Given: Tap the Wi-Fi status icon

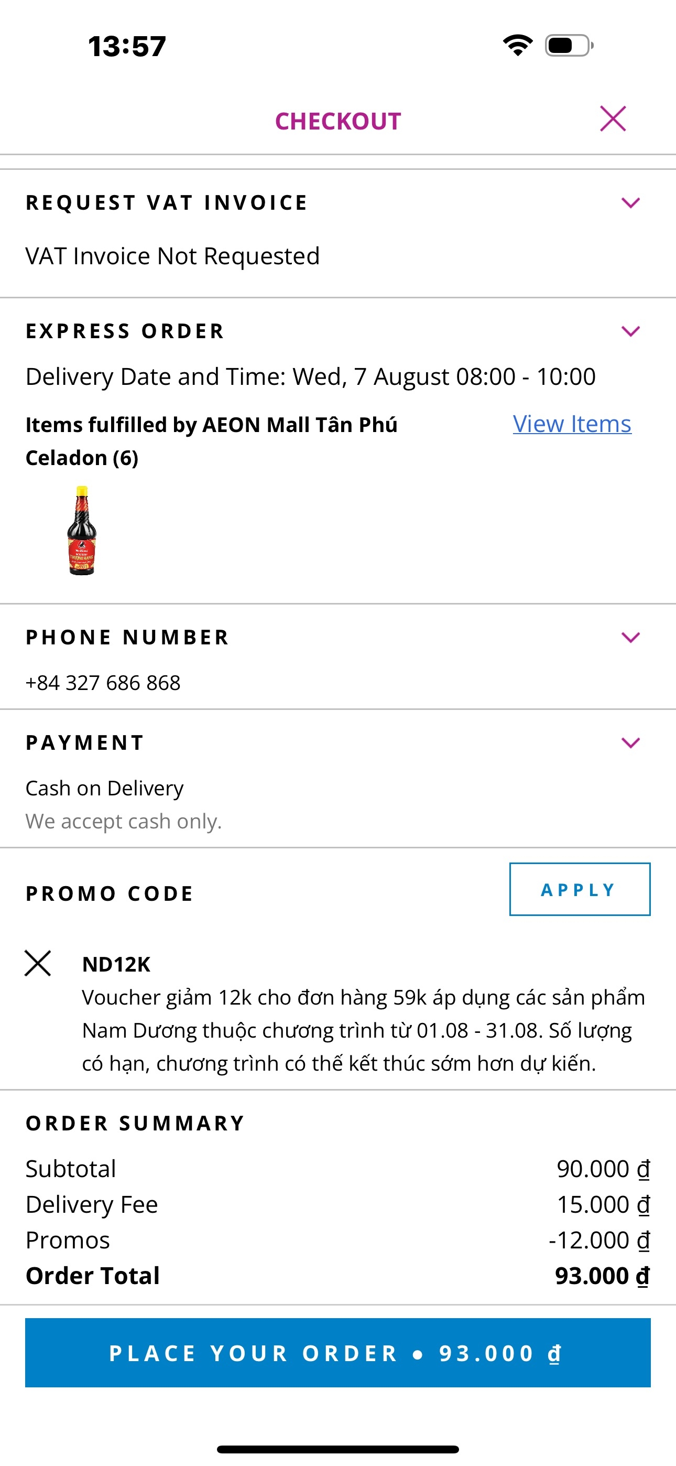Looking at the screenshot, I should click(x=517, y=46).
